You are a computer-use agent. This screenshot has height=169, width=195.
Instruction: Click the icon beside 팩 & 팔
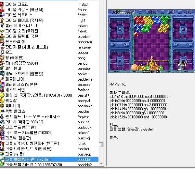(2, 100)
